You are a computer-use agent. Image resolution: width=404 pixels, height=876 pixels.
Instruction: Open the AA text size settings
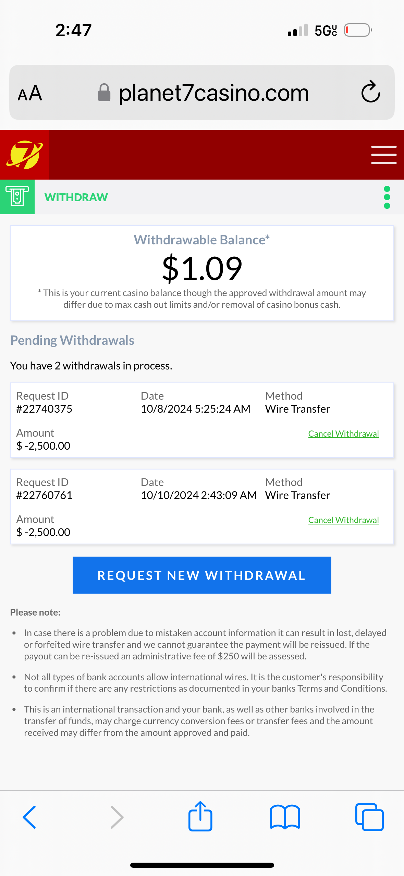click(30, 93)
